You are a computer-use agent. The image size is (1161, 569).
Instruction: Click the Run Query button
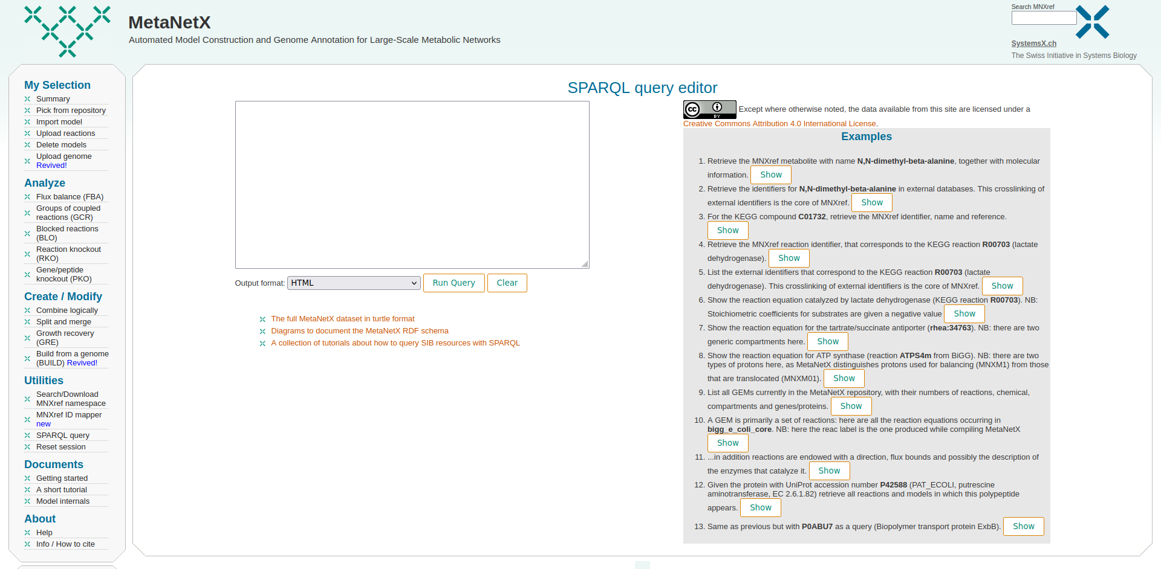click(x=454, y=283)
